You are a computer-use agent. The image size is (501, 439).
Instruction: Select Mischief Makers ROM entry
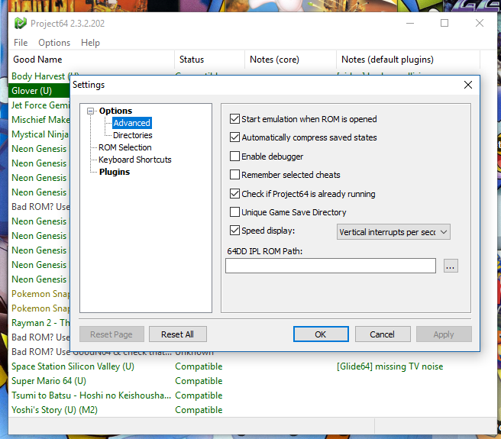pyautogui.click(x=40, y=120)
